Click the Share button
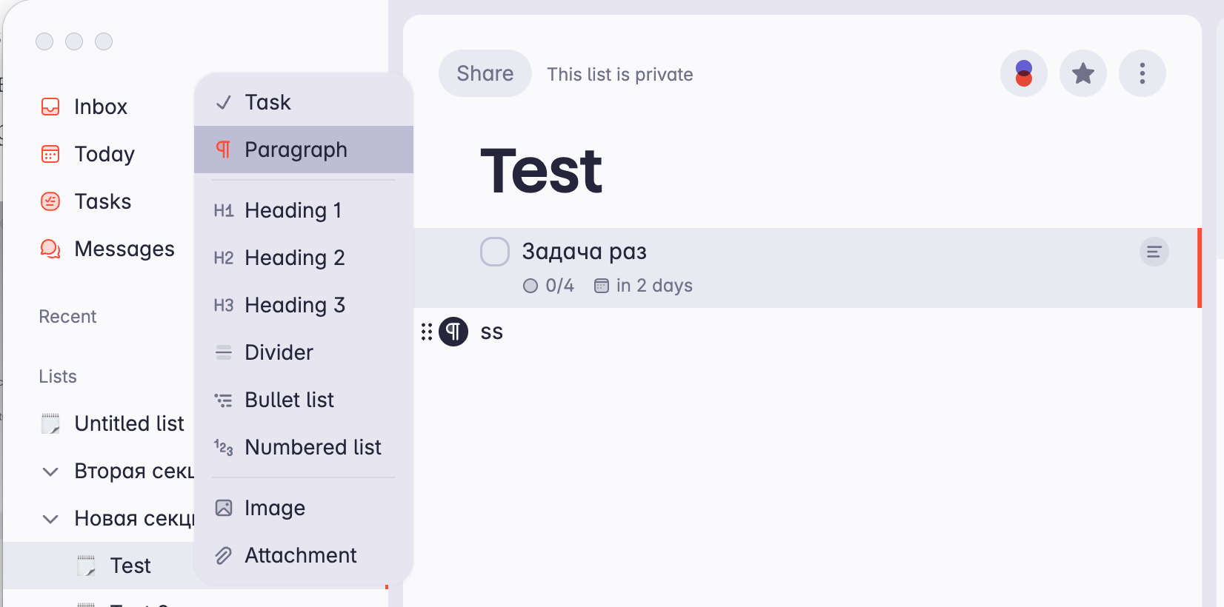Viewport: 1224px width, 607px height. click(485, 73)
